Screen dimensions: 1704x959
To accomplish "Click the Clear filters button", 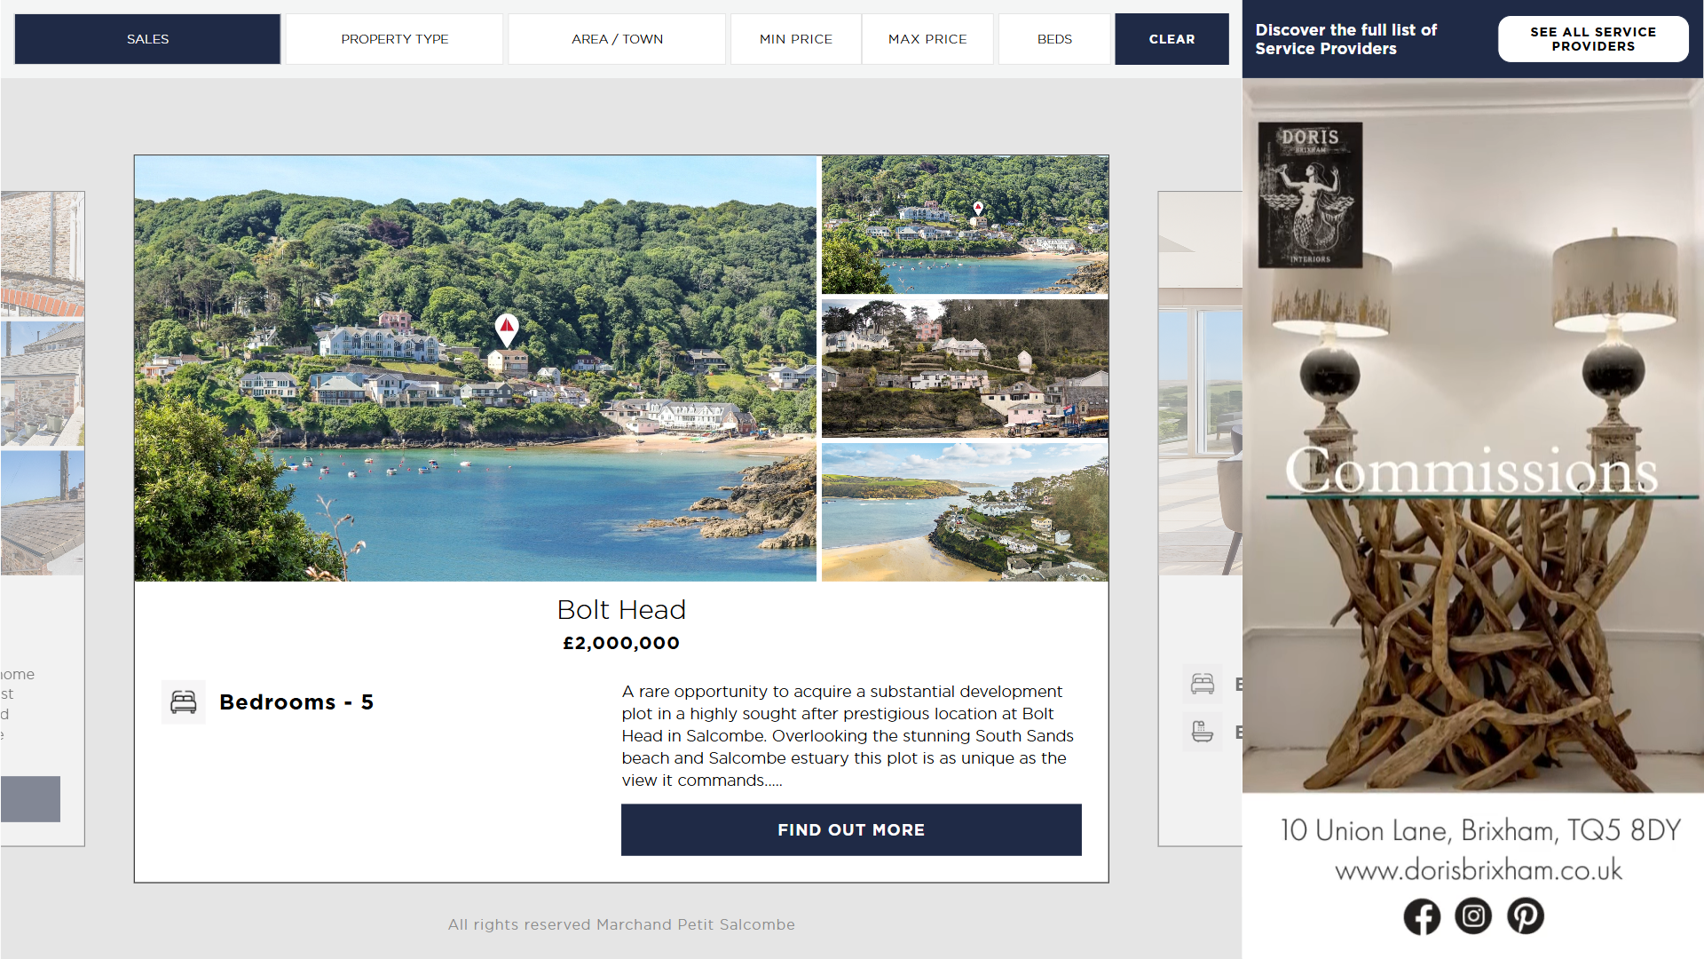I will pos(1171,39).
